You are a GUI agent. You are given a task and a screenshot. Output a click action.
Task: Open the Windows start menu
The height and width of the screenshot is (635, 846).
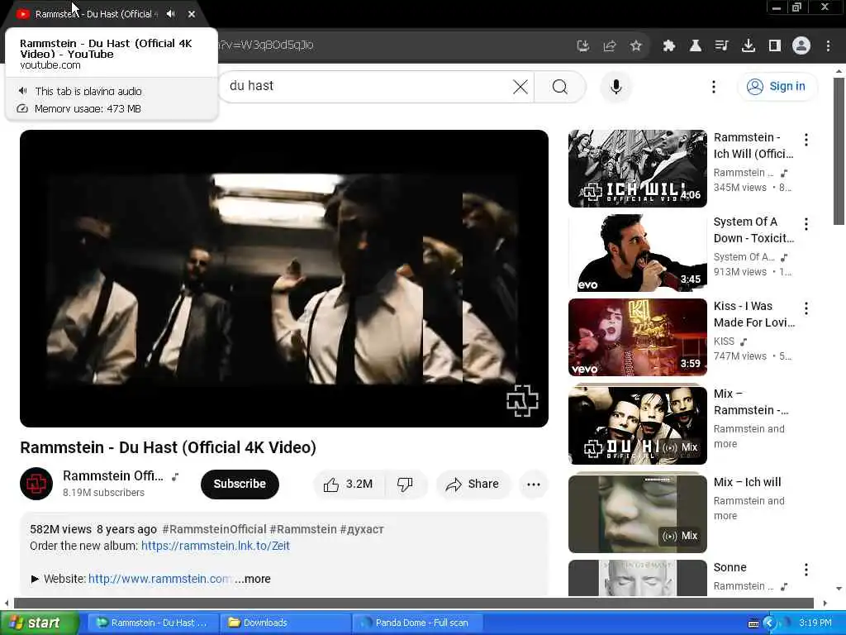(40, 623)
